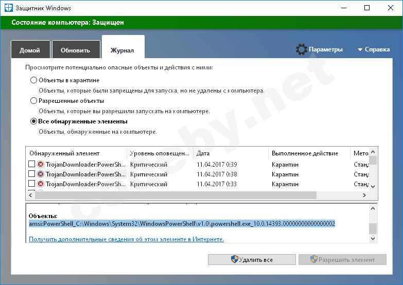Viewport: 403px width, 285px height.
Task: Select Разрешенные объекты radio button
Action: click(33, 101)
